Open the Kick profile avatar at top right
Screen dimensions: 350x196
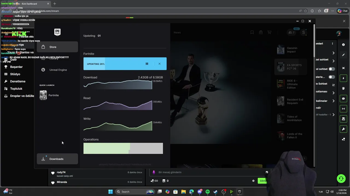pos(339,33)
